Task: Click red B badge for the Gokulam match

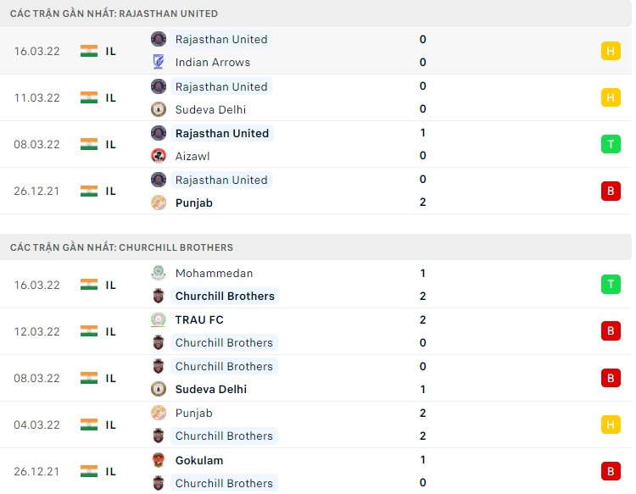Action: click(611, 471)
